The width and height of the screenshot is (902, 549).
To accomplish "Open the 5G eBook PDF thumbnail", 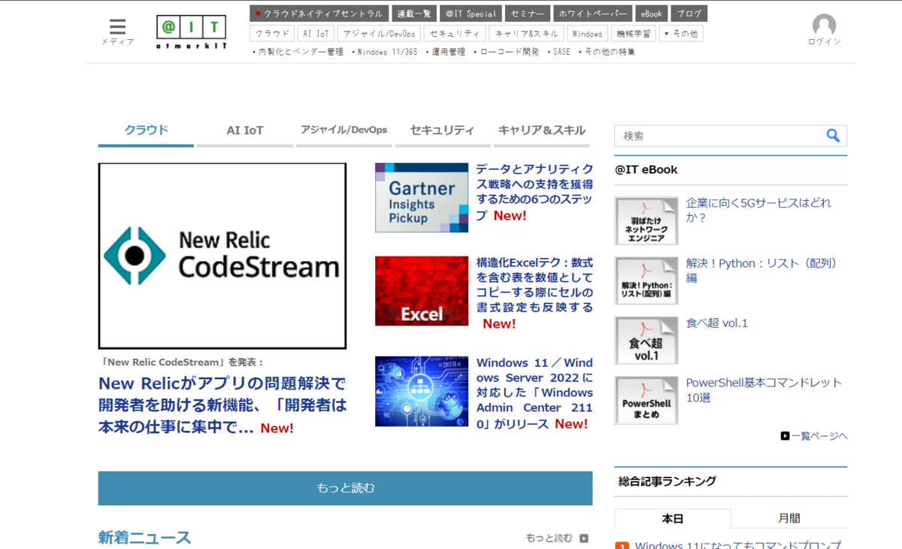I will (646, 221).
